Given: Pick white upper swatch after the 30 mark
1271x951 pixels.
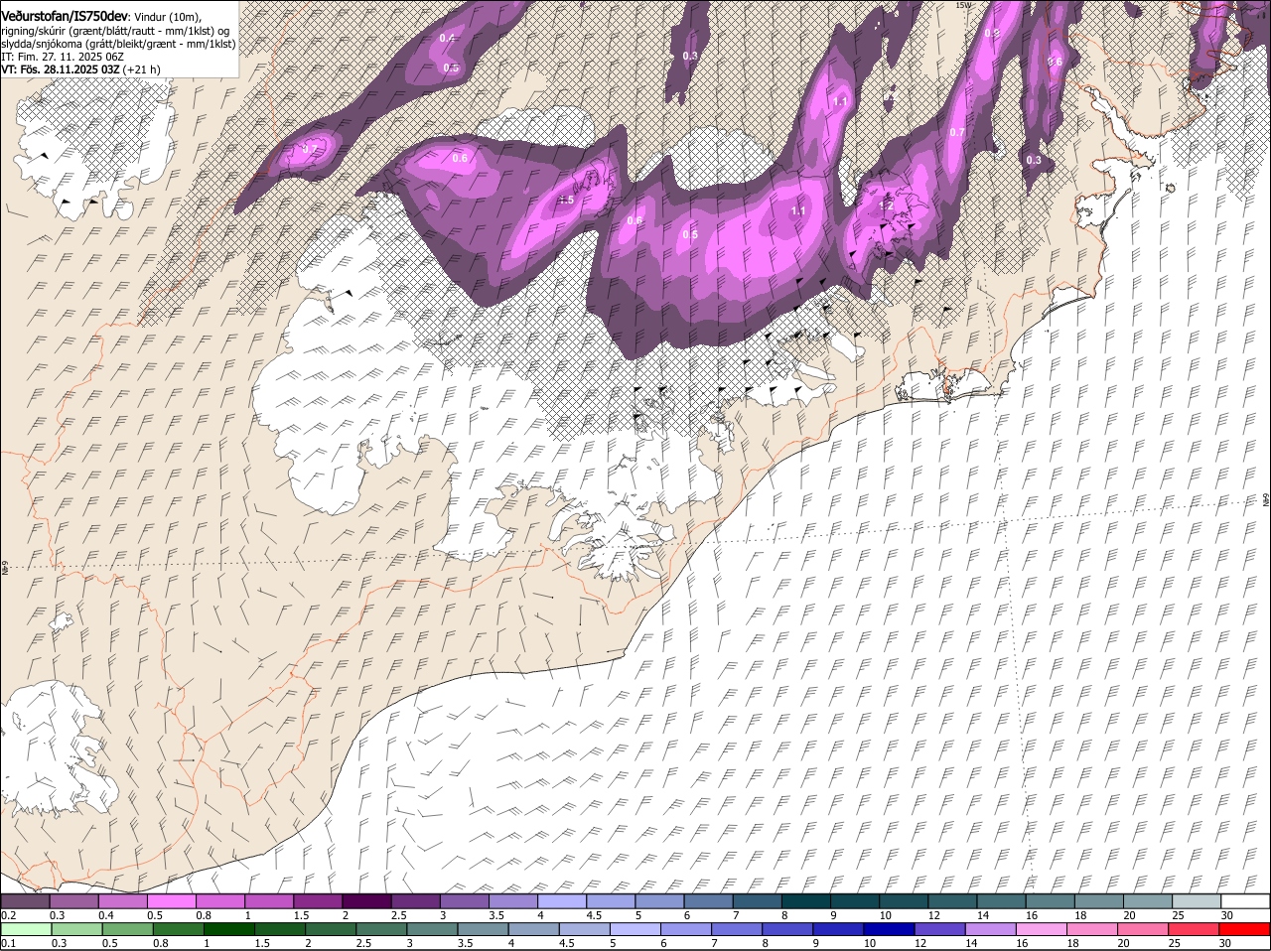Looking at the screenshot, I should pos(1246,901).
